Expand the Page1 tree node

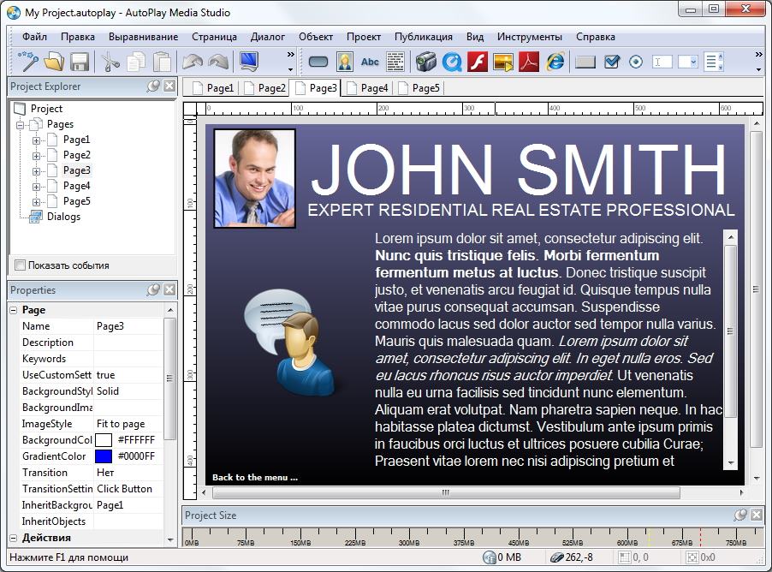(x=36, y=140)
